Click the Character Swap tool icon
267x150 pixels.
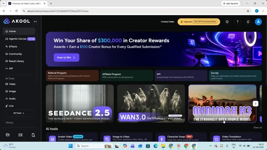pyautogui.click(x=162, y=139)
